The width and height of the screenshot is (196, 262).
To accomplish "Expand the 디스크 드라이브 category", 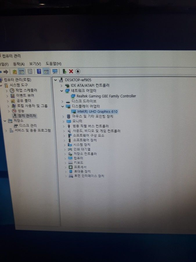I will (x=62, y=101).
